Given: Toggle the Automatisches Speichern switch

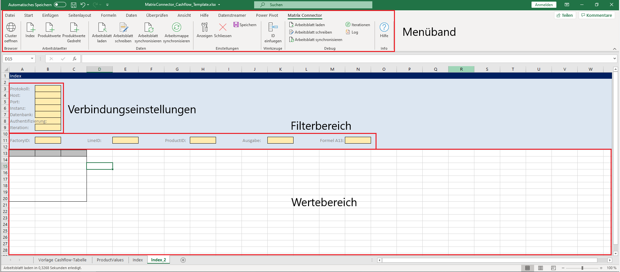Looking at the screenshot, I should [60, 5].
